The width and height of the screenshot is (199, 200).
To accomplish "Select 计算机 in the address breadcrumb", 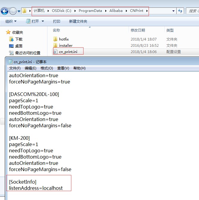I will click(39, 11).
